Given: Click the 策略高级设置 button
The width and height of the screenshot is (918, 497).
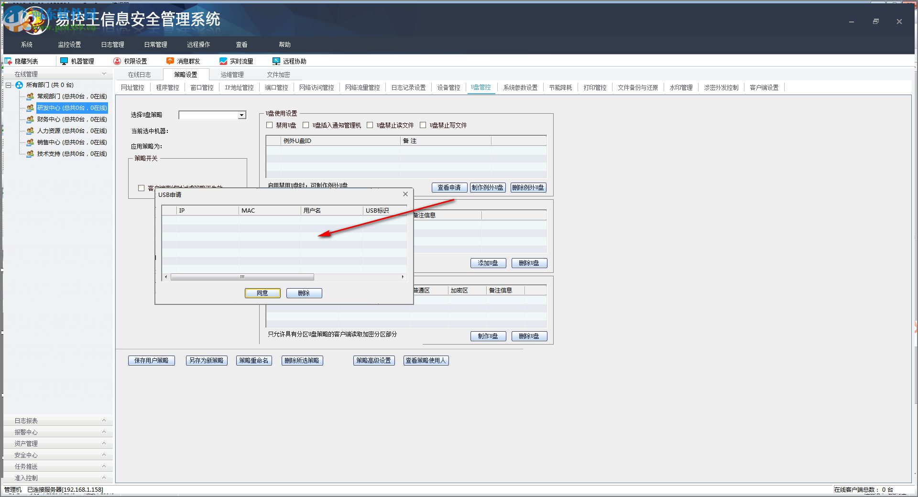Looking at the screenshot, I should coord(374,360).
